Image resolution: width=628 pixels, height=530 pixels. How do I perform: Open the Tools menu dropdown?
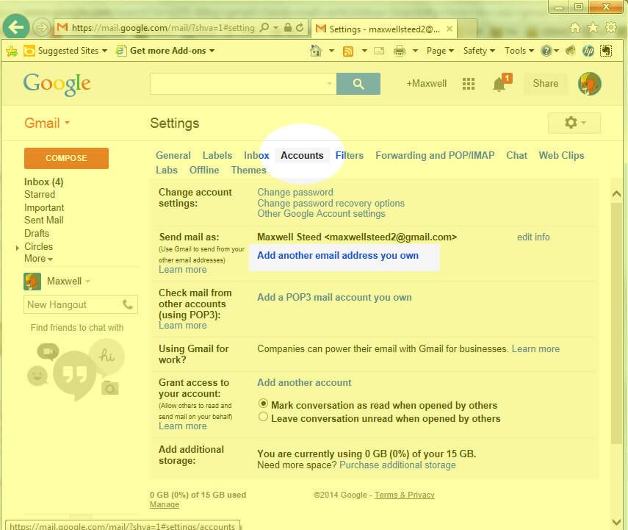(519, 51)
